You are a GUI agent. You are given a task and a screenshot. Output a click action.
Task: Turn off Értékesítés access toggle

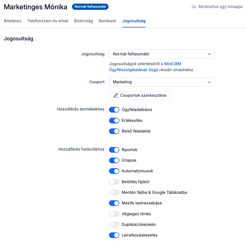click(114, 121)
